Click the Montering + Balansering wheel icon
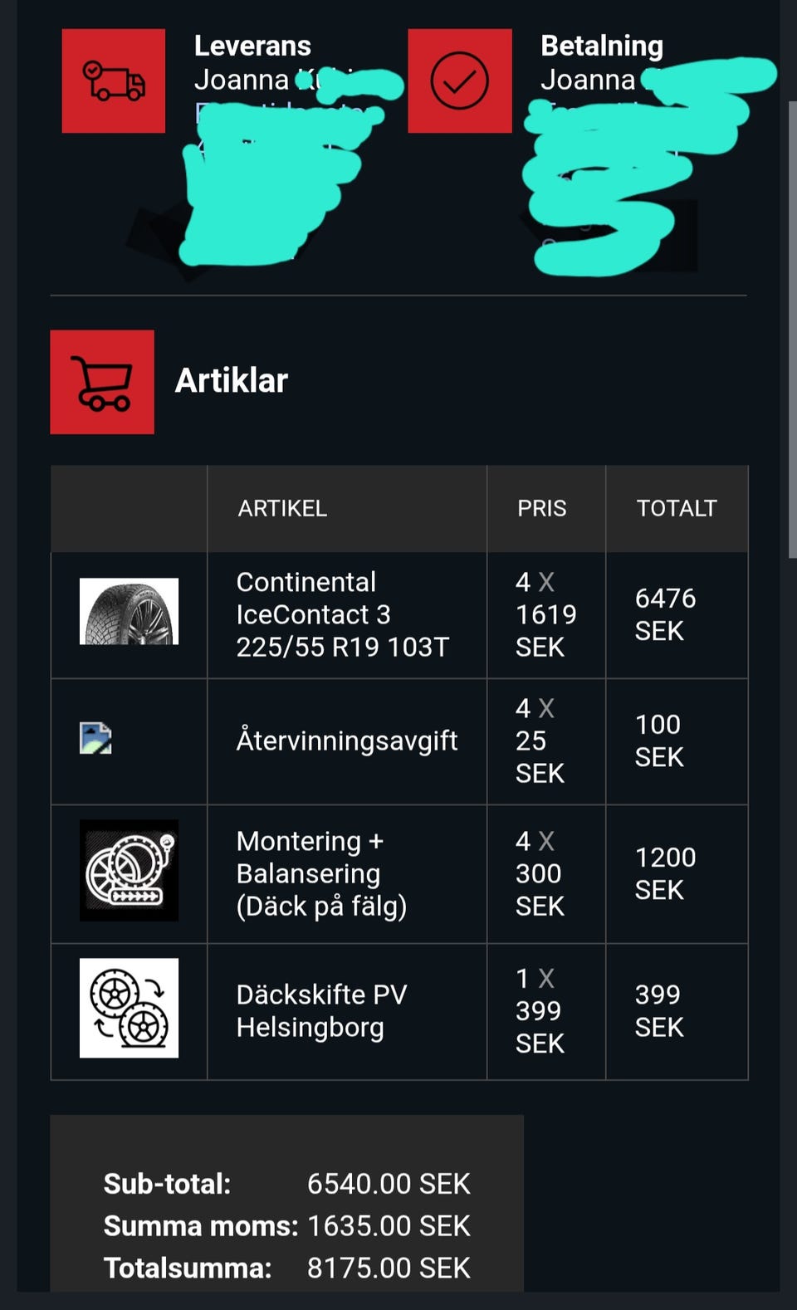 click(129, 870)
